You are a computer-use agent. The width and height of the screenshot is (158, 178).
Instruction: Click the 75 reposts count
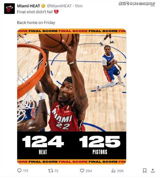click(56, 171)
